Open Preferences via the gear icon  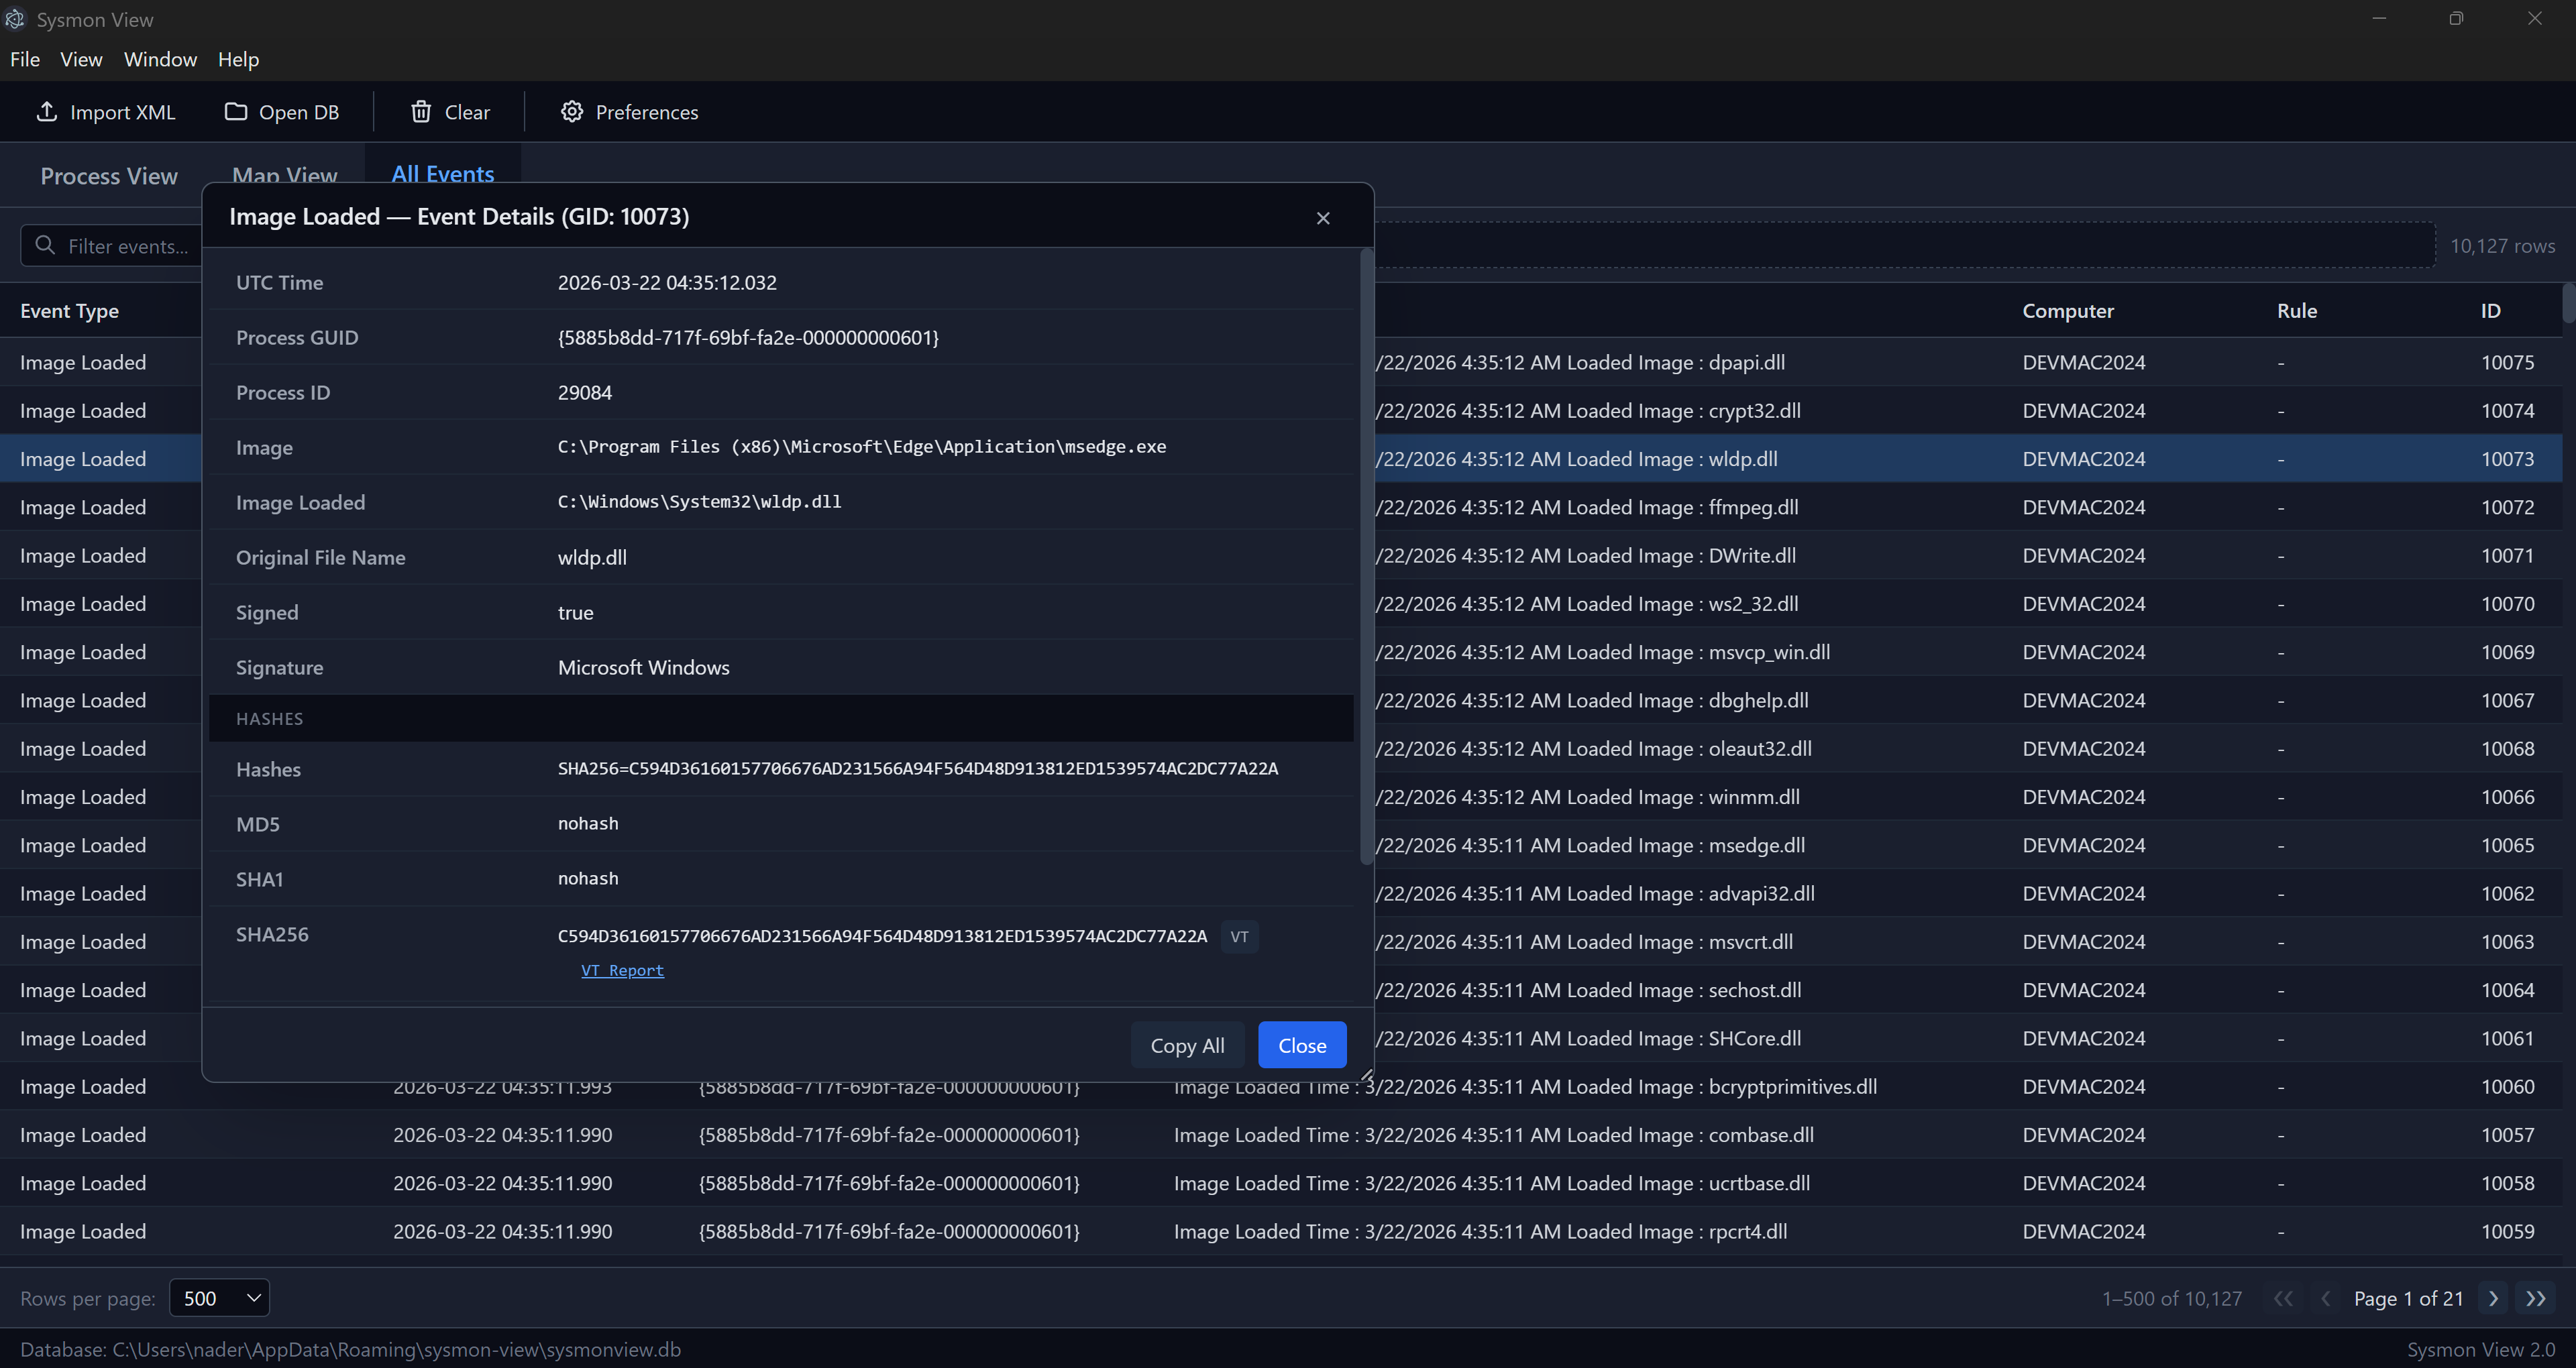coord(571,111)
